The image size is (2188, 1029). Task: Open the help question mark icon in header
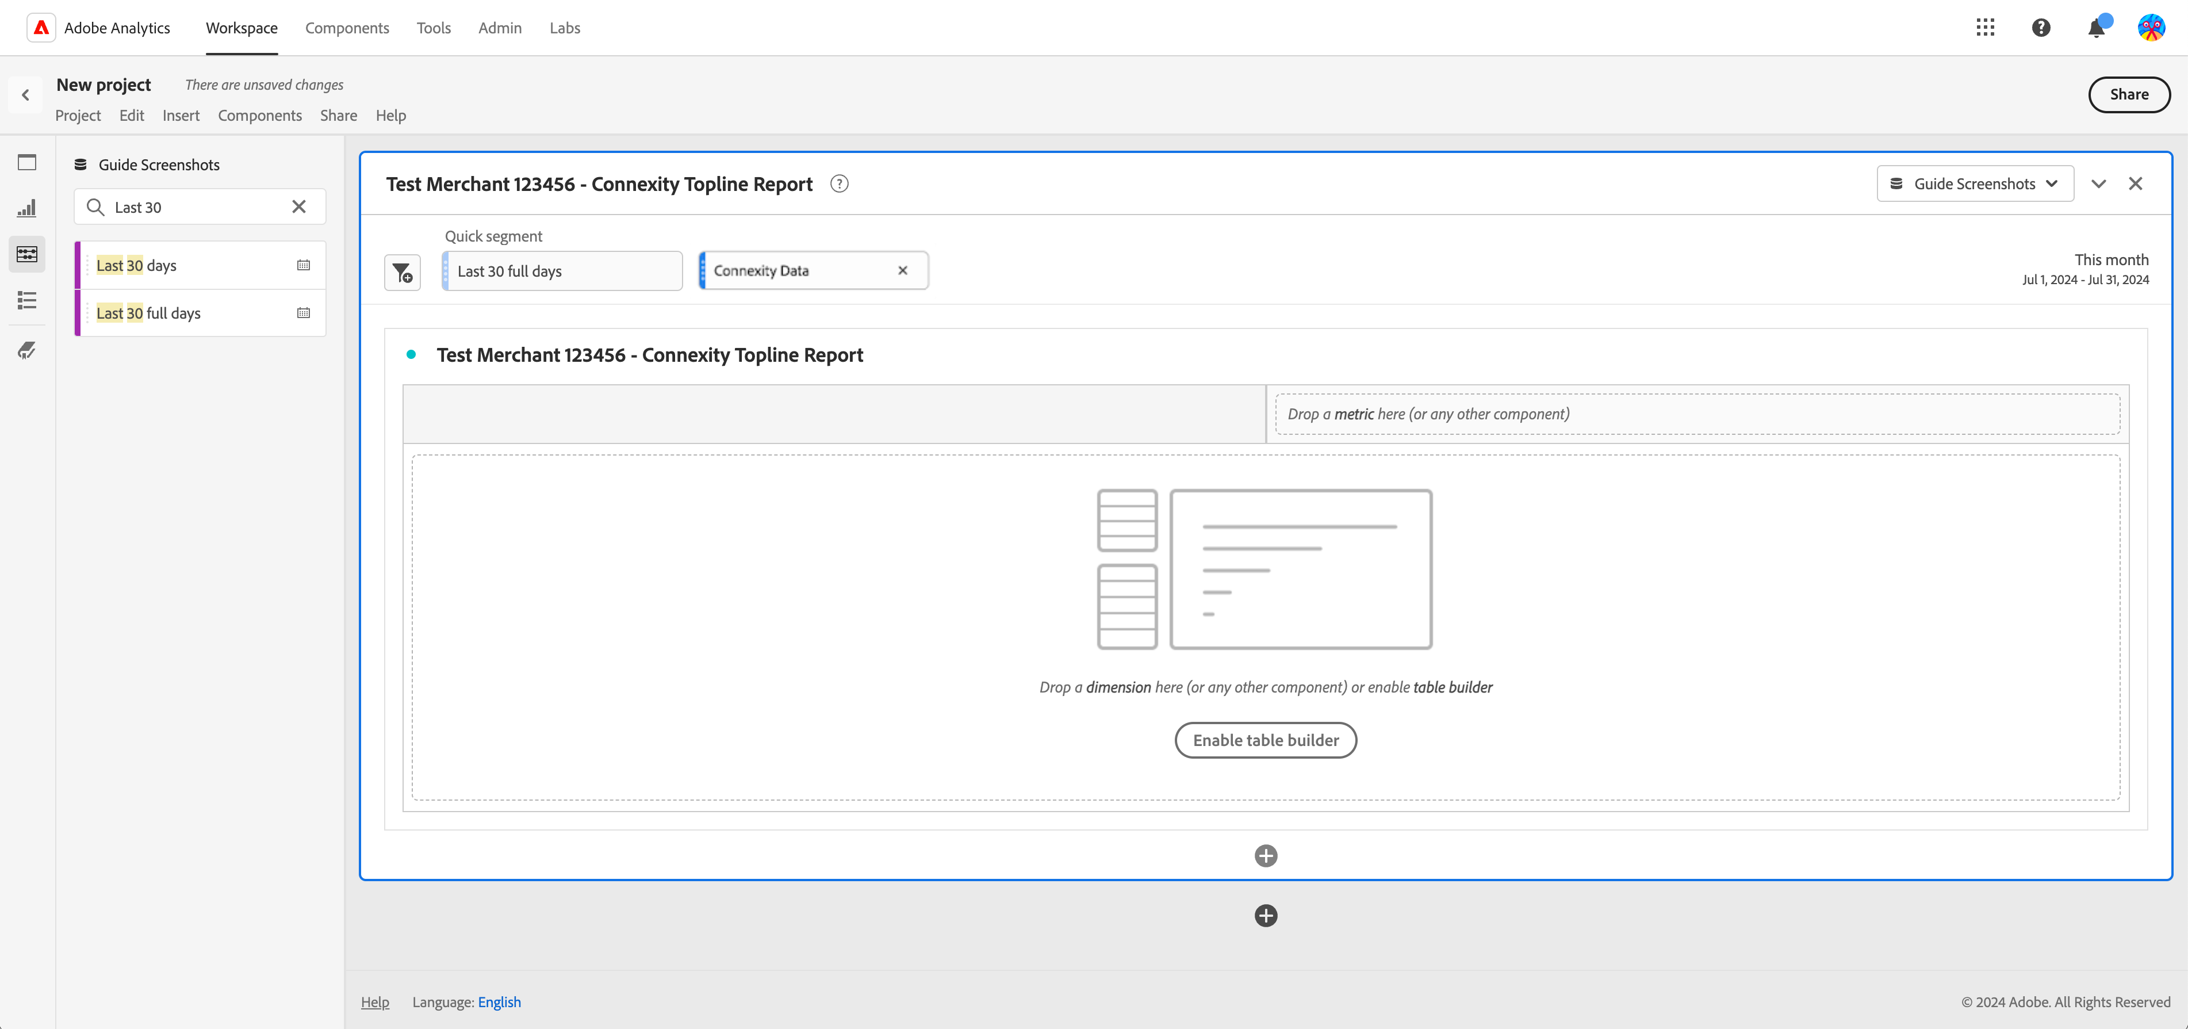[2041, 27]
